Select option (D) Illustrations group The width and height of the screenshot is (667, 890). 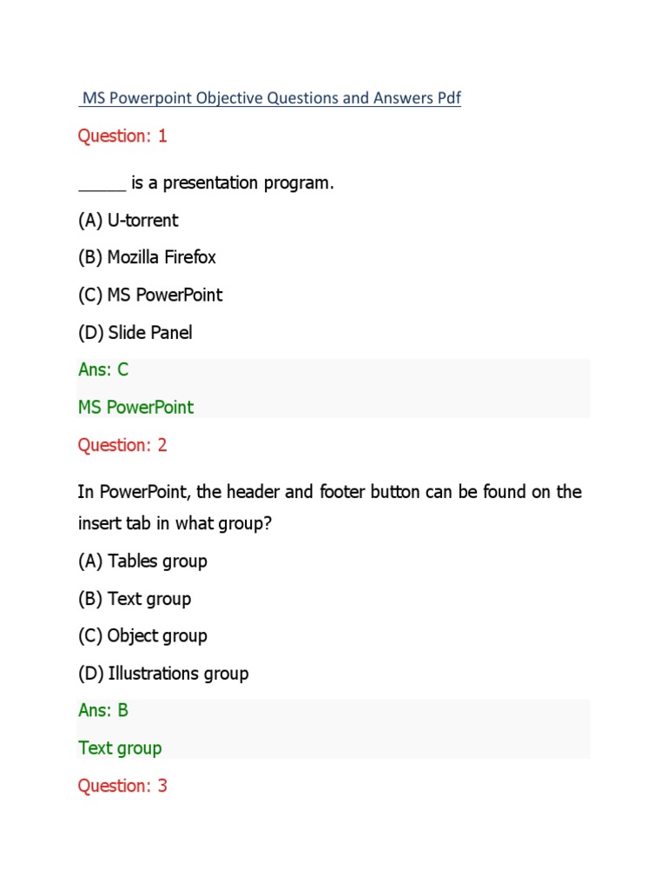pyautogui.click(x=163, y=674)
